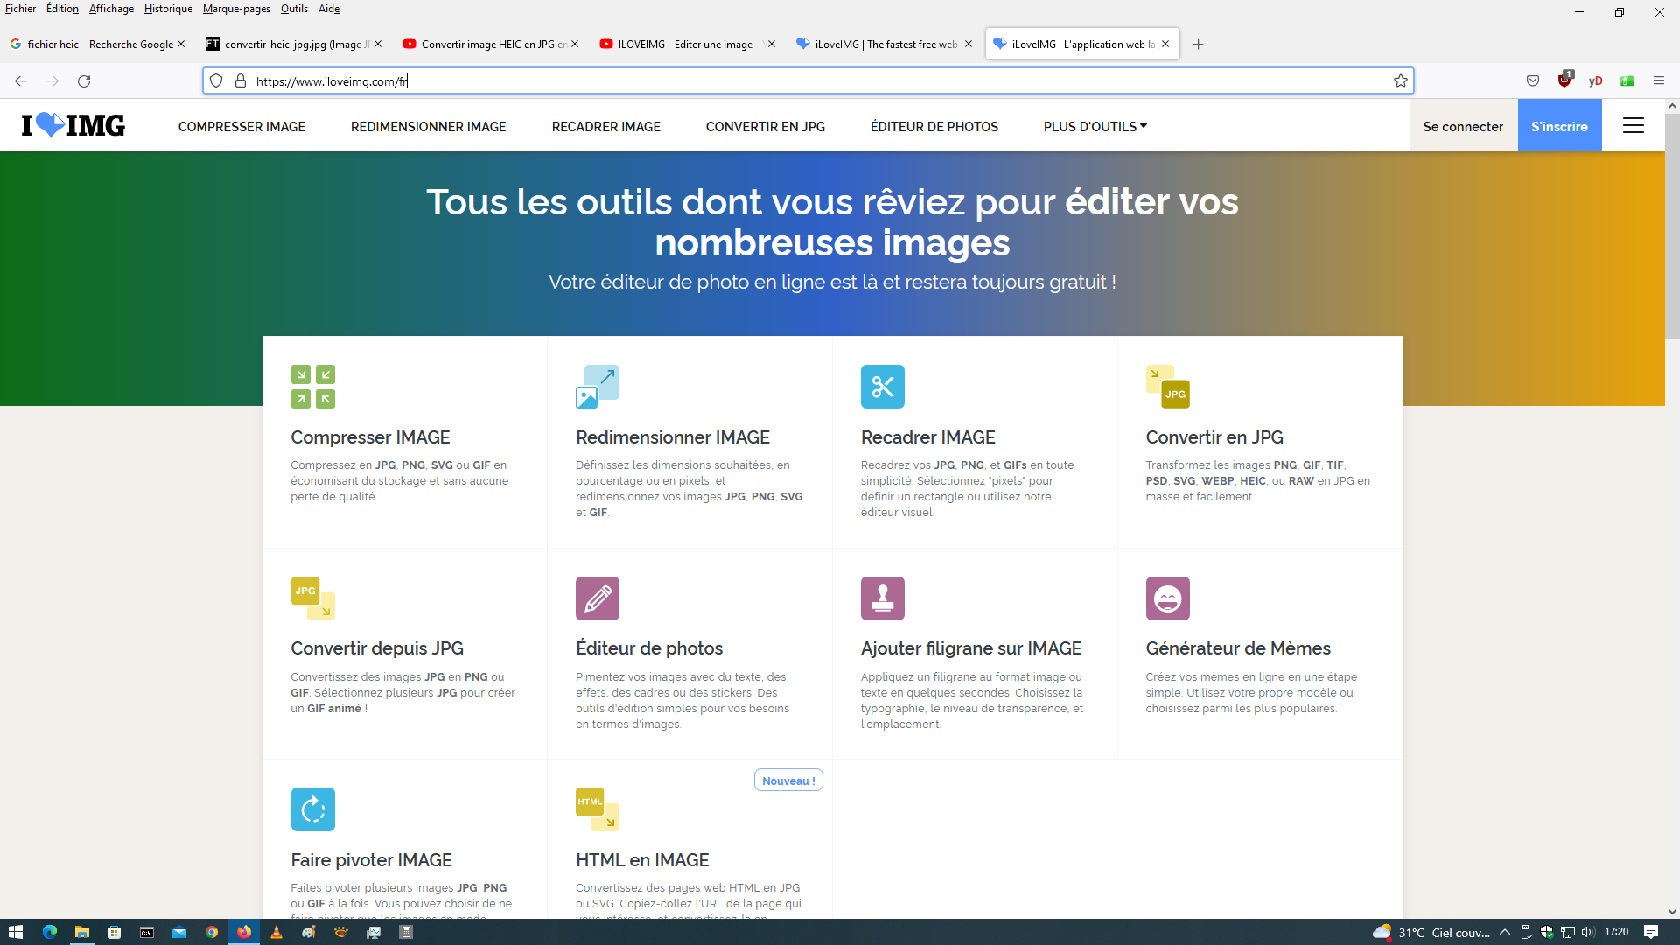Click the Faire pivoter IMAGE rotate icon
This screenshot has width=1680, height=945.
(x=312, y=809)
